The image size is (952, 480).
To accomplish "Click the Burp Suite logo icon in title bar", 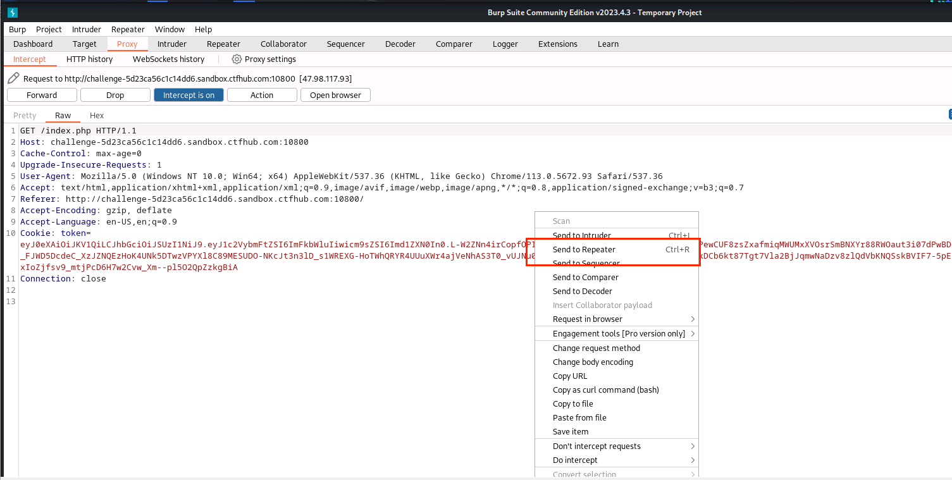I will (13, 13).
